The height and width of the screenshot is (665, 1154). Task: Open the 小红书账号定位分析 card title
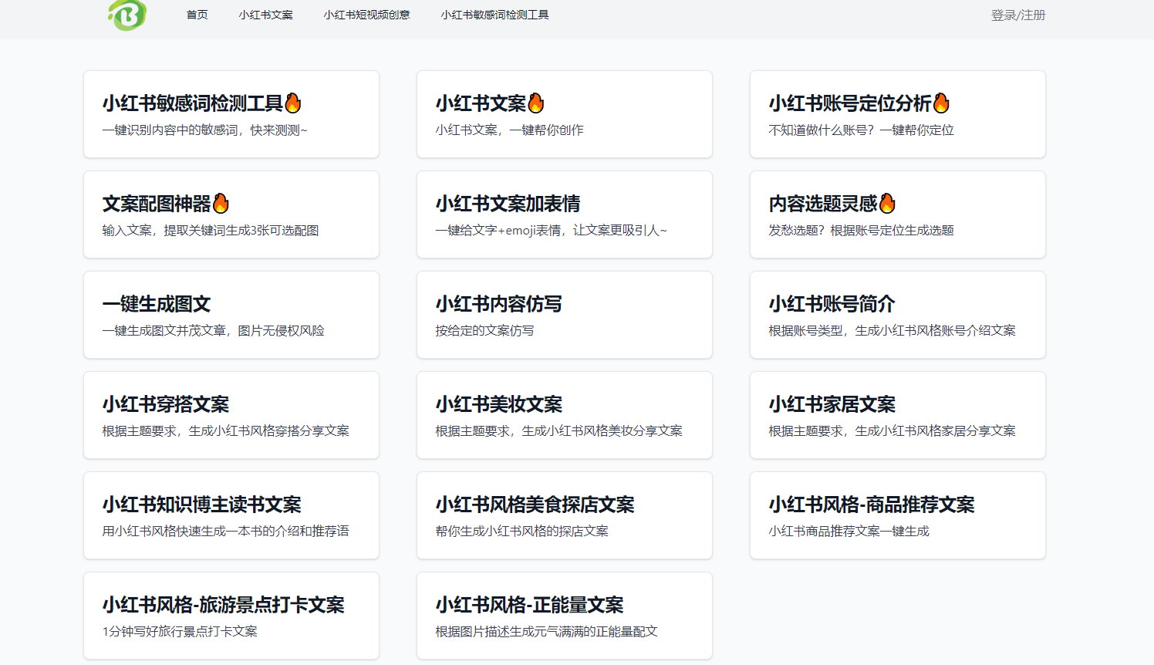pyautogui.click(x=850, y=103)
